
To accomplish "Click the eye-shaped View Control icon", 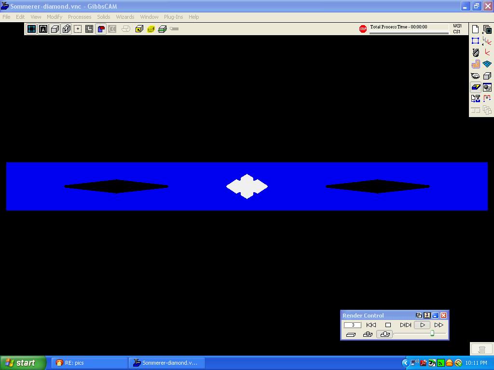I will pyautogui.click(x=476, y=76).
